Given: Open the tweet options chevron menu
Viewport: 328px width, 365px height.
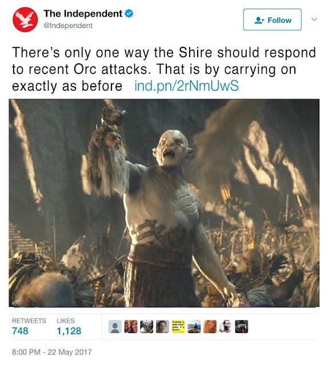Looking at the screenshot, I should click(314, 19).
